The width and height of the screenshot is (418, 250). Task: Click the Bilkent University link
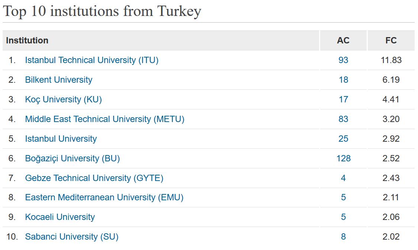[59, 80]
